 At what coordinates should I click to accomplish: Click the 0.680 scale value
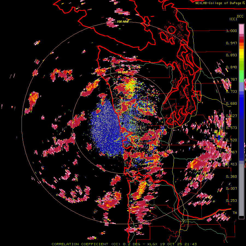232,104
